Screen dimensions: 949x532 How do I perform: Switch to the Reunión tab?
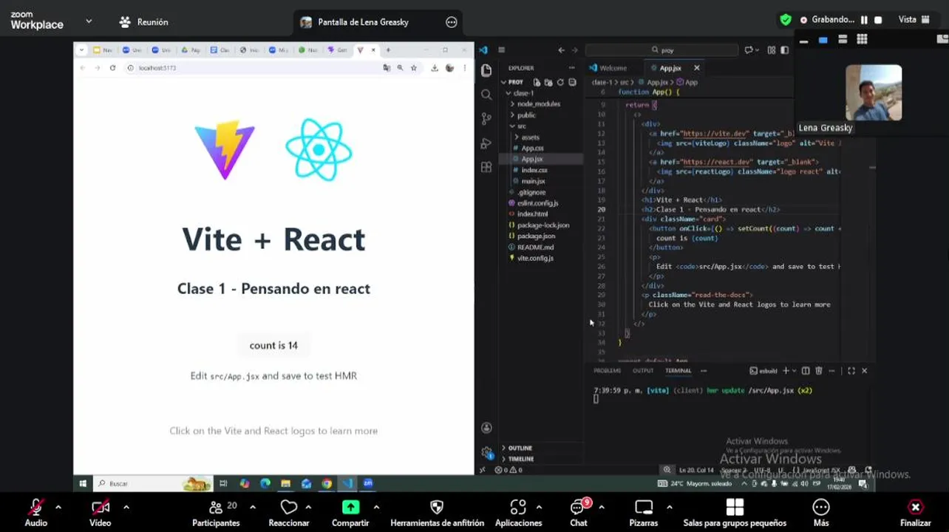(143, 22)
